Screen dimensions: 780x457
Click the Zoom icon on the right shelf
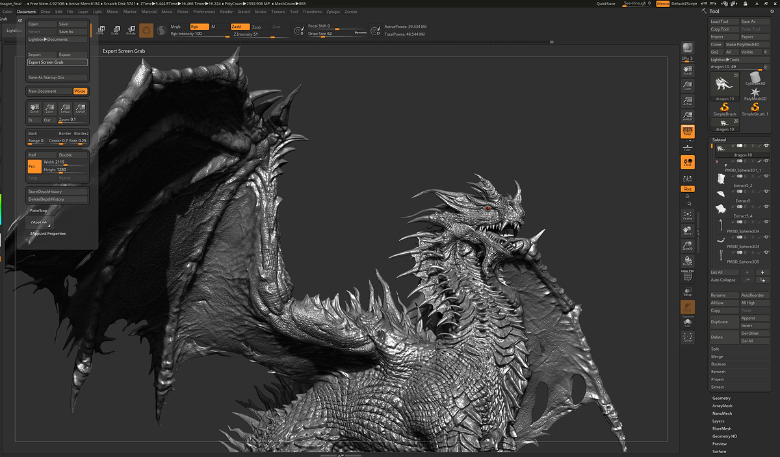point(687,86)
